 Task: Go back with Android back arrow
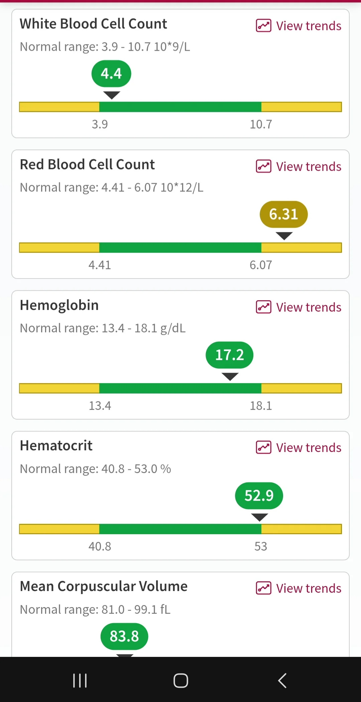click(282, 681)
